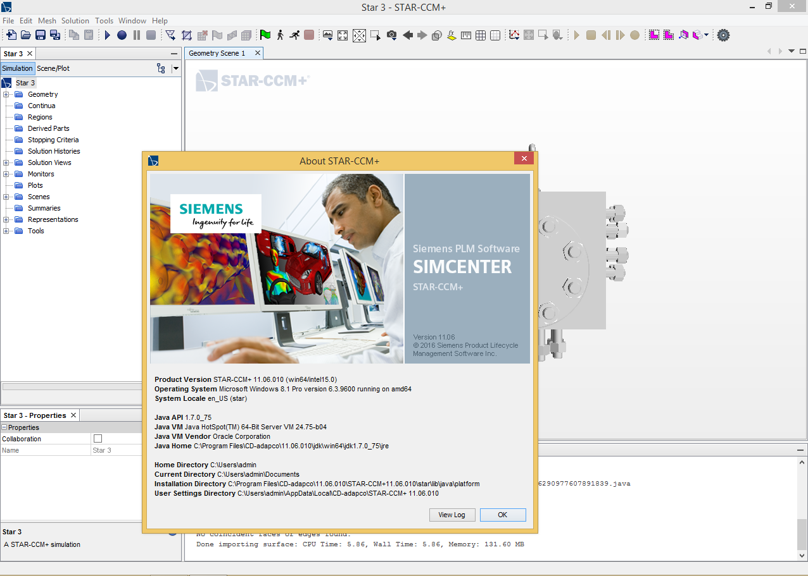The height and width of the screenshot is (576, 808).
Task: Close the Geometry Scene 1 tab
Action: click(x=258, y=53)
